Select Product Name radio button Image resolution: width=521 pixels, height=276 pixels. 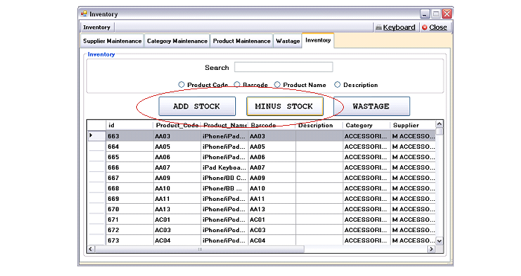[x=277, y=85]
